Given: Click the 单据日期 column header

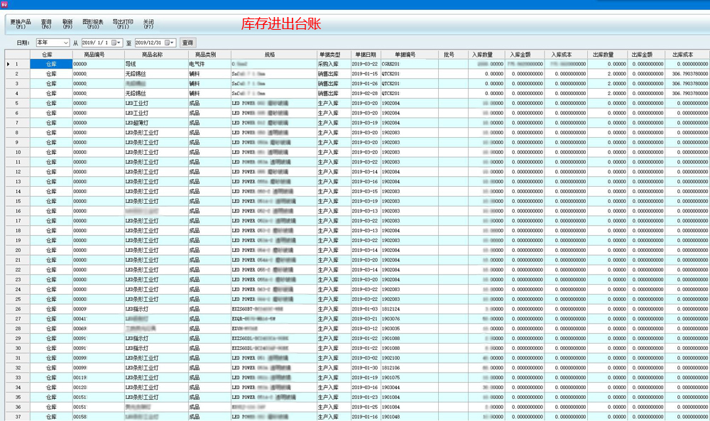Looking at the screenshot, I should (x=366, y=55).
